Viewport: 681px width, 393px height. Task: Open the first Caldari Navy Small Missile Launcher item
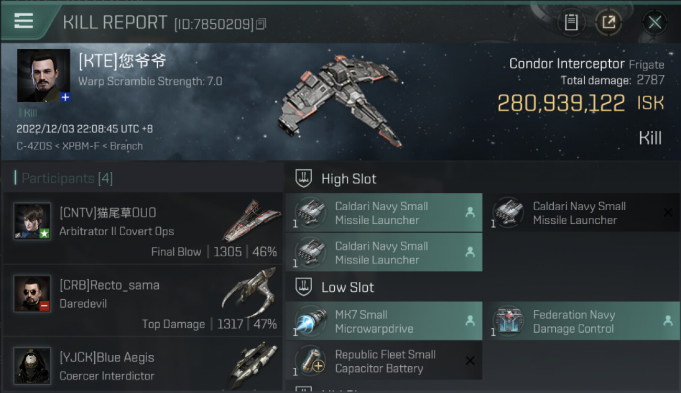[x=384, y=213]
